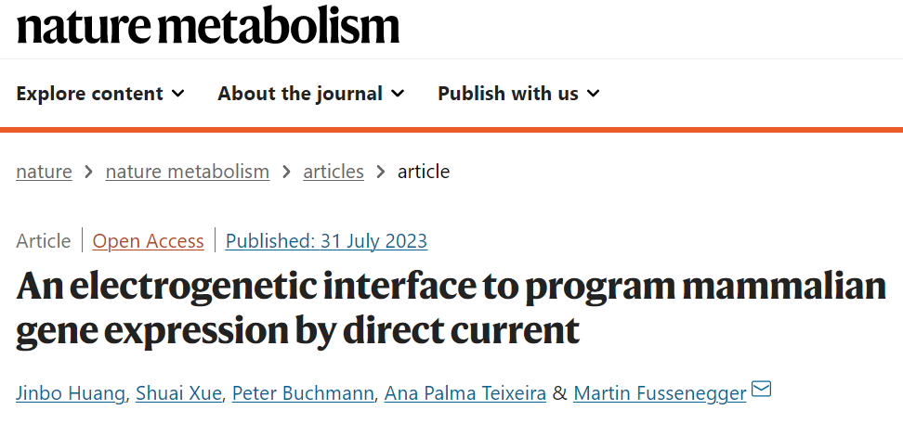Click the chevron next to About the journal

coord(398,94)
